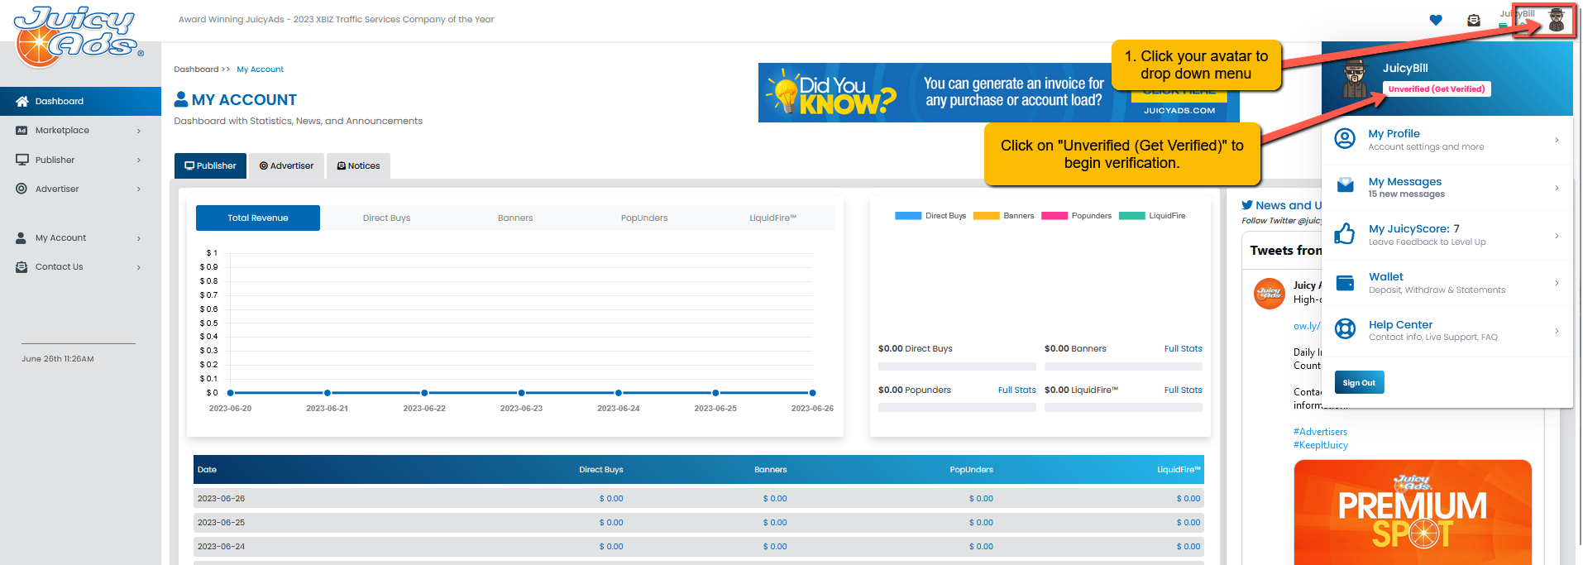This screenshot has width=1583, height=565.
Task: Click the Twitter bird icon by News
Action: pos(1247,205)
